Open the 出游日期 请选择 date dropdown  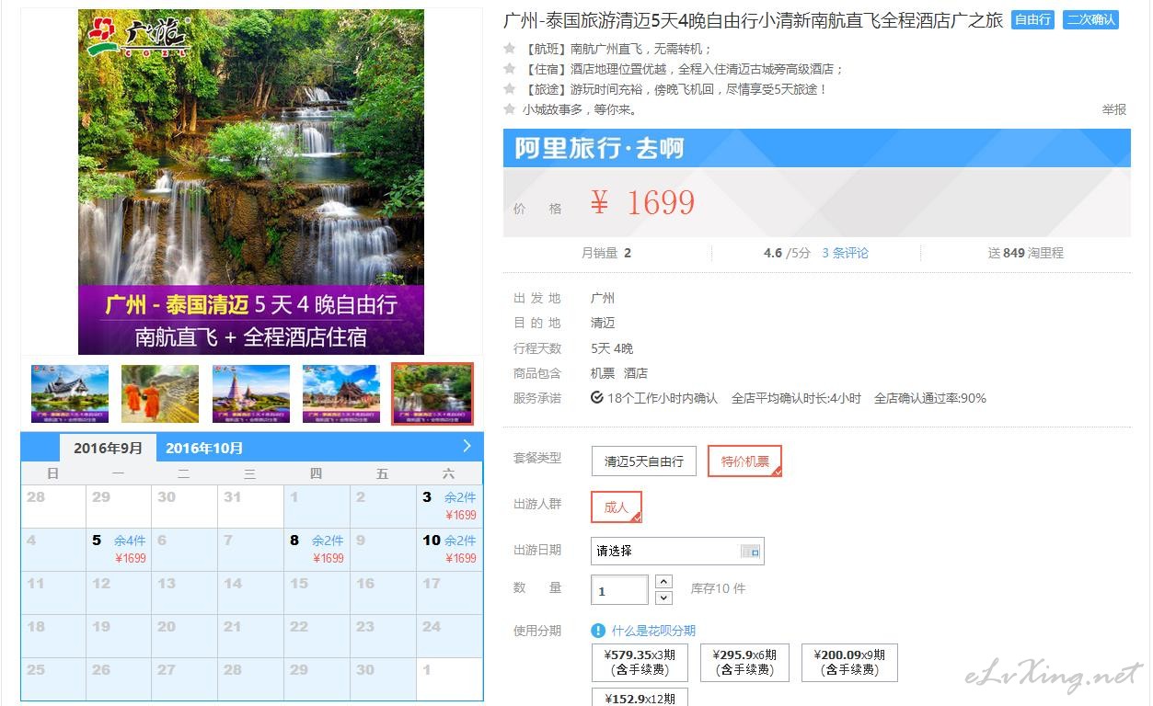[677, 552]
